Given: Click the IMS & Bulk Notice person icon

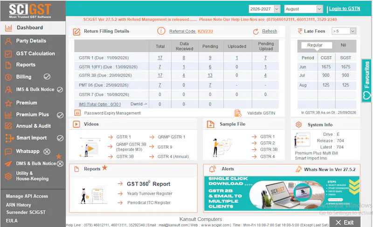Looking at the screenshot, I should [8, 90].
